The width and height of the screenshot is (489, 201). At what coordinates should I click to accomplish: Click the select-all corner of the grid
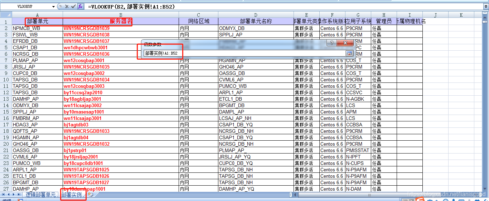[x=6, y=15]
